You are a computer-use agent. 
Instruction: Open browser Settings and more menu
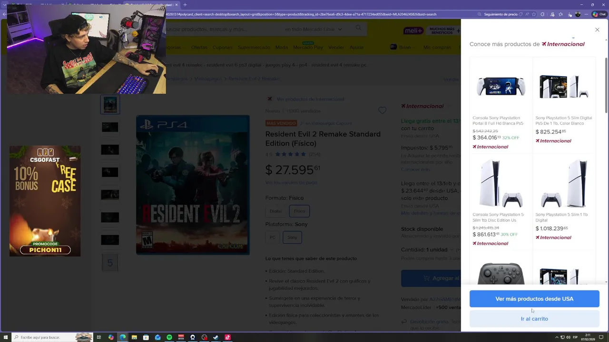point(587,14)
